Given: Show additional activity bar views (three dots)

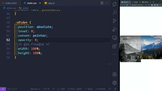Looking at the screenshot, I should point(114,54).
